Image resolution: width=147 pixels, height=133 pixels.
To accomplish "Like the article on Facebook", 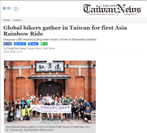I will (20, 44).
